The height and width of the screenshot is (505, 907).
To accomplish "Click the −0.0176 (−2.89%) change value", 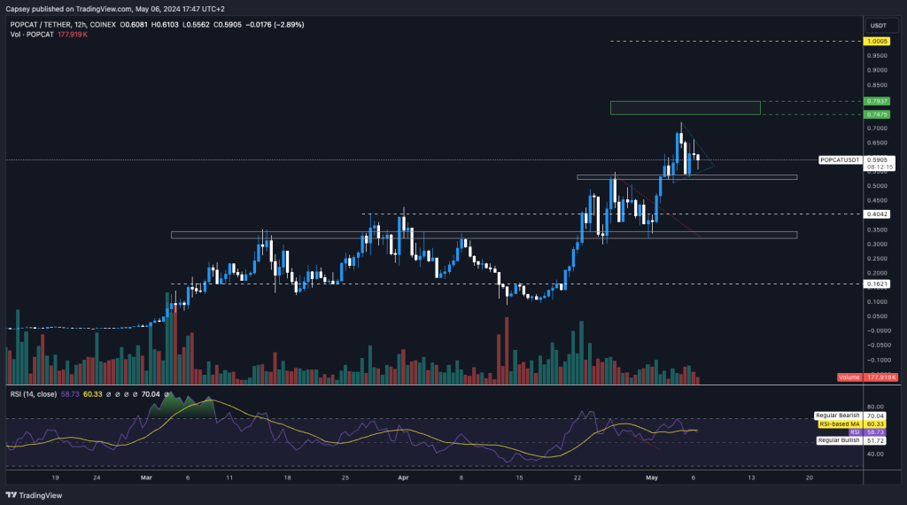I will click(x=275, y=25).
